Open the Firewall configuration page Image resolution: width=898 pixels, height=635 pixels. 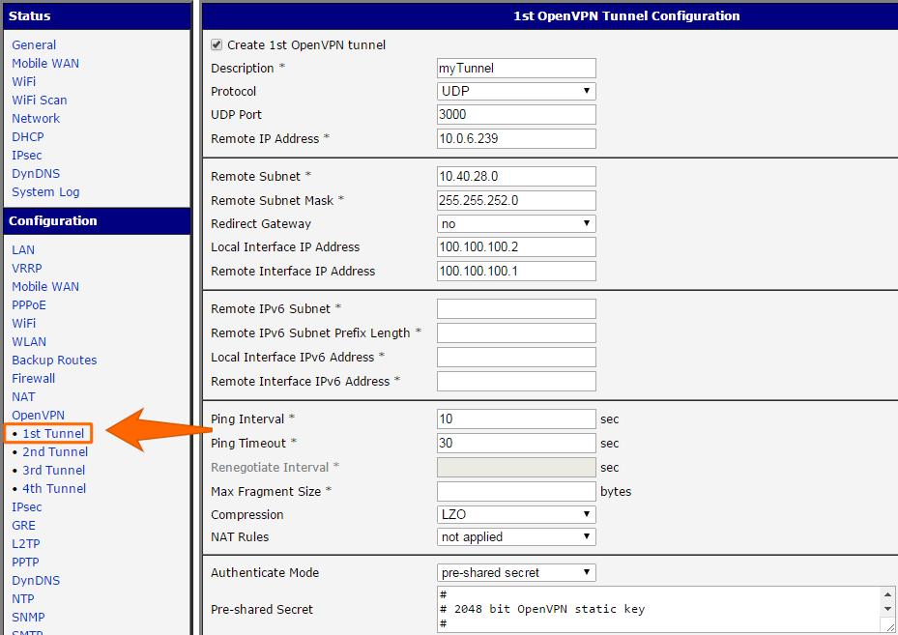[33, 378]
